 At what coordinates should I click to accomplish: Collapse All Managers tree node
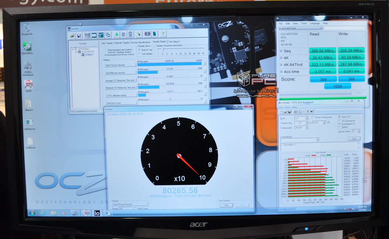pyautogui.click(x=73, y=49)
